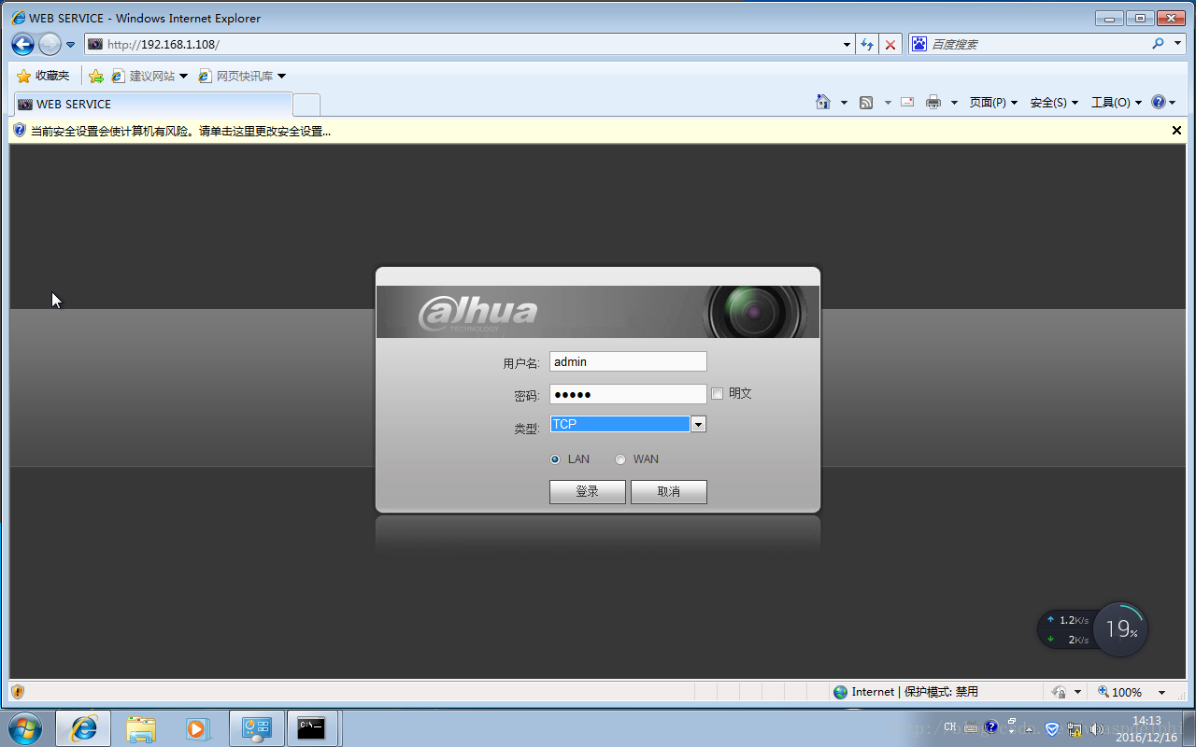Click the red stop loading icon
The height and width of the screenshot is (747, 1196).
[890, 44]
